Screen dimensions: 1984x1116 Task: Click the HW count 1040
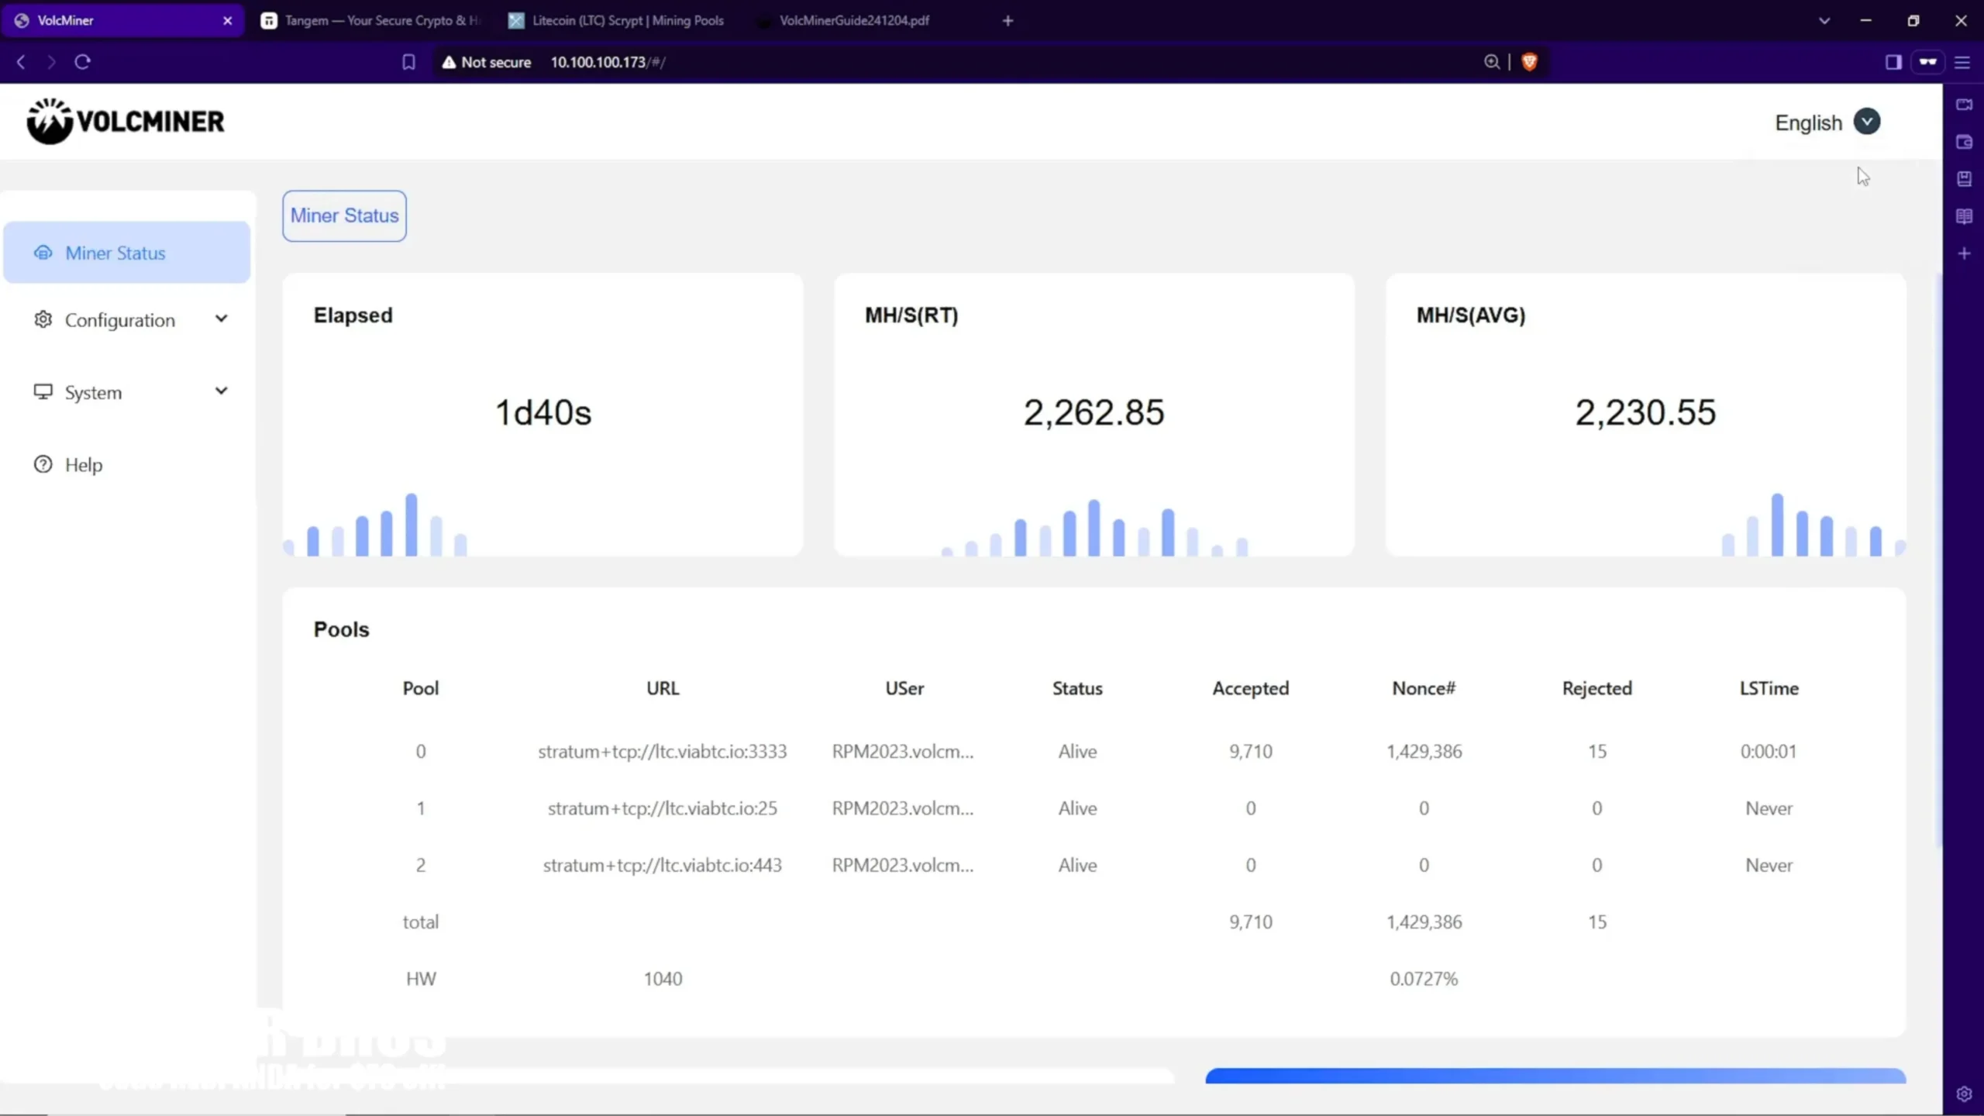tap(663, 979)
